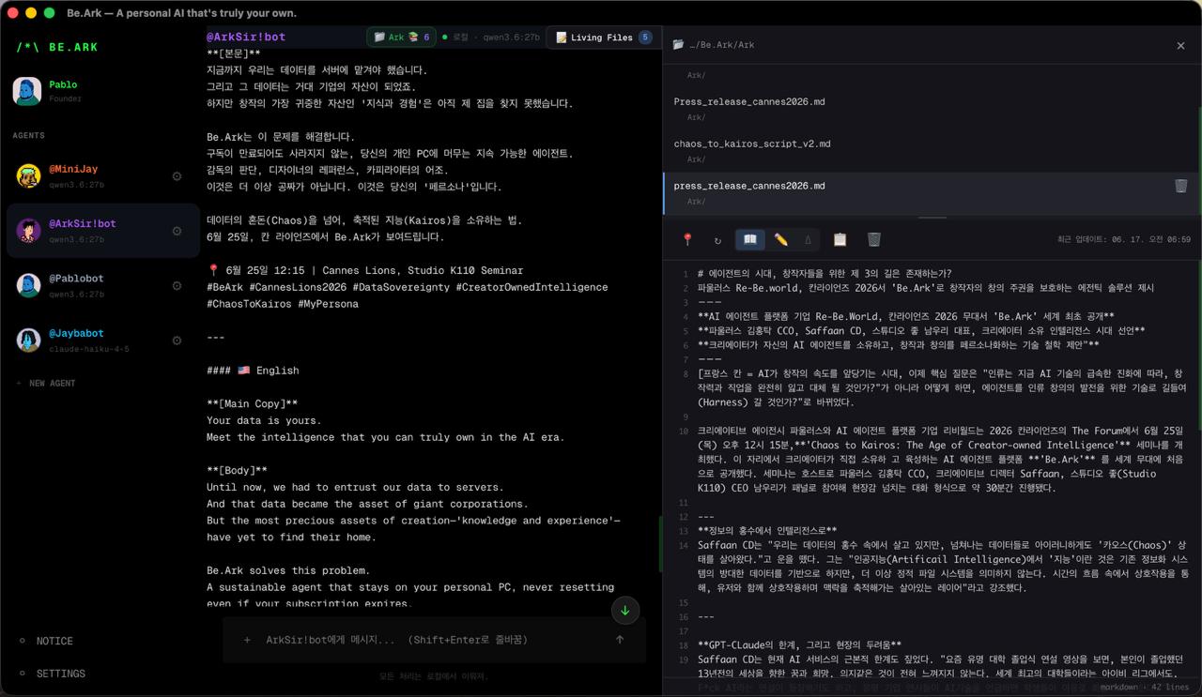Open settings gear for @MiniJay agent
Viewport: 1202px width, 697px height.
[x=177, y=176]
